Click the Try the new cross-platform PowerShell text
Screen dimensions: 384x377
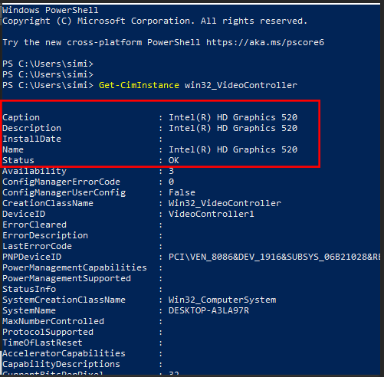(x=101, y=42)
